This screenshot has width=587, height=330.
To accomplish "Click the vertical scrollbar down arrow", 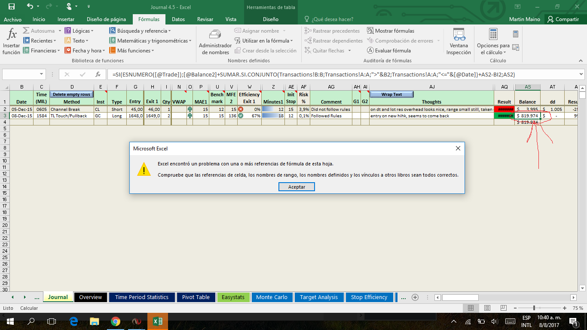I will coord(583,288).
